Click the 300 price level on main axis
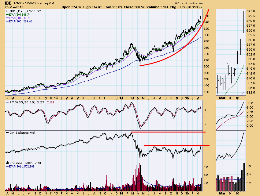 (x=206, y=35)
